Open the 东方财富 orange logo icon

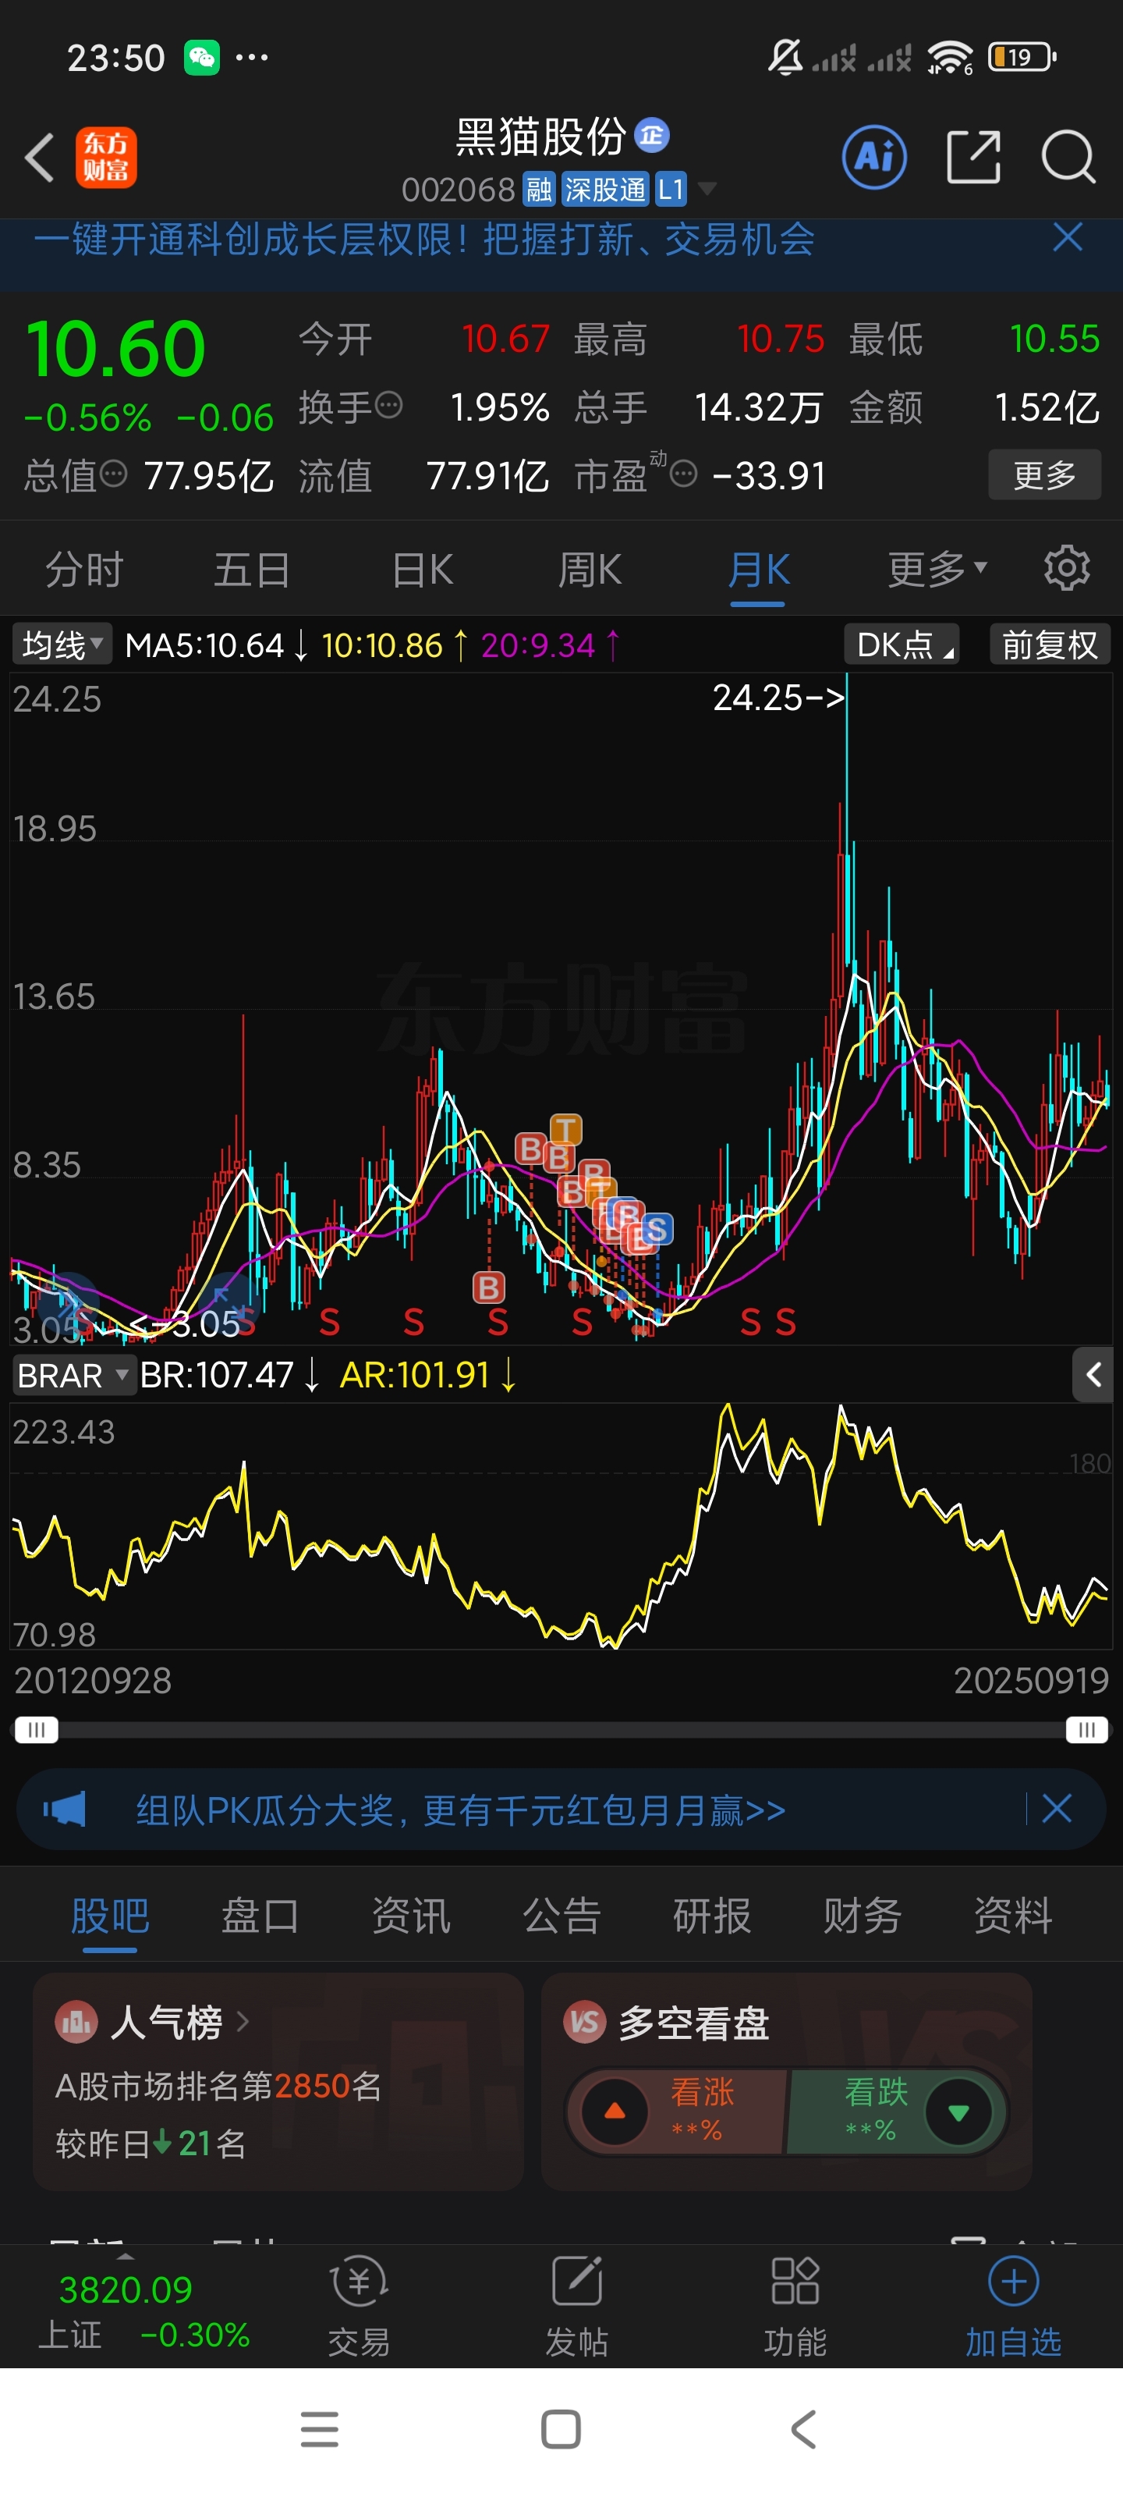coord(105,157)
